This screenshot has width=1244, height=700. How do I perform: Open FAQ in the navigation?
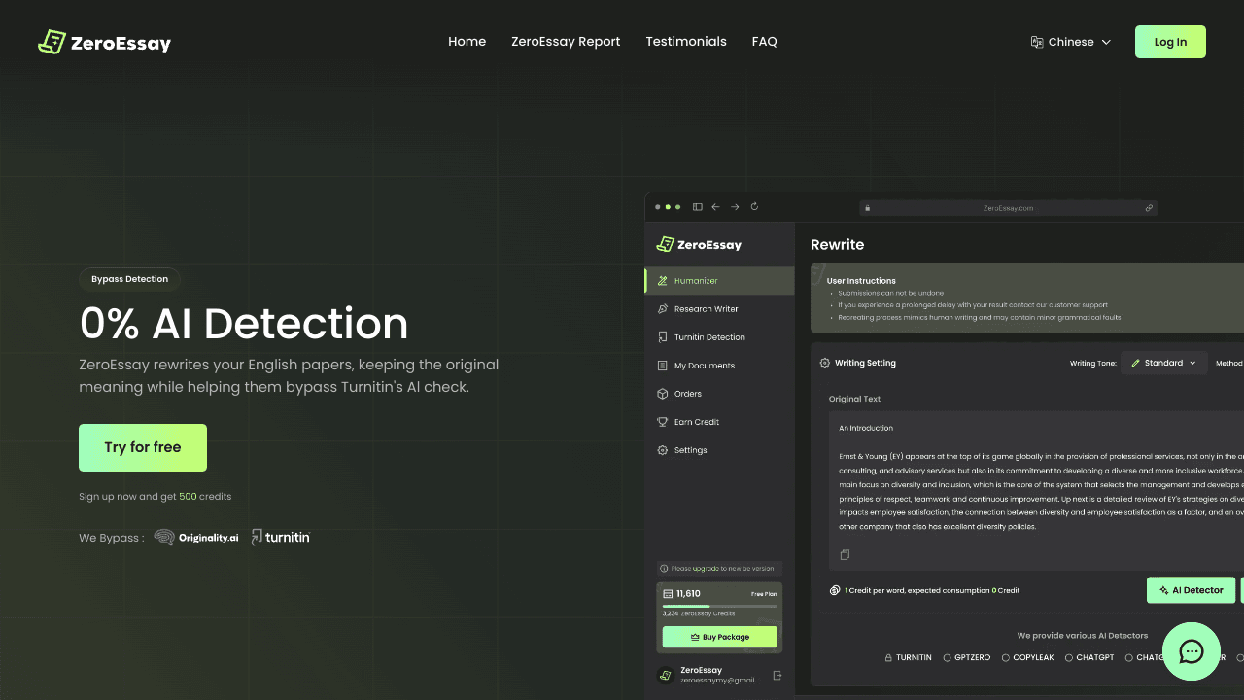[765, 42]
